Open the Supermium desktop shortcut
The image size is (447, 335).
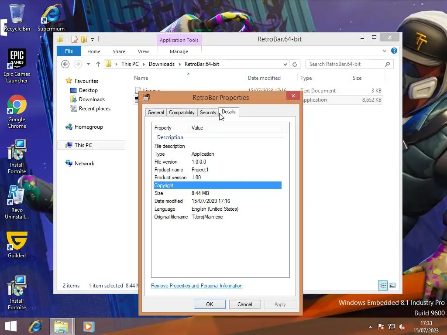click(51, 17)
